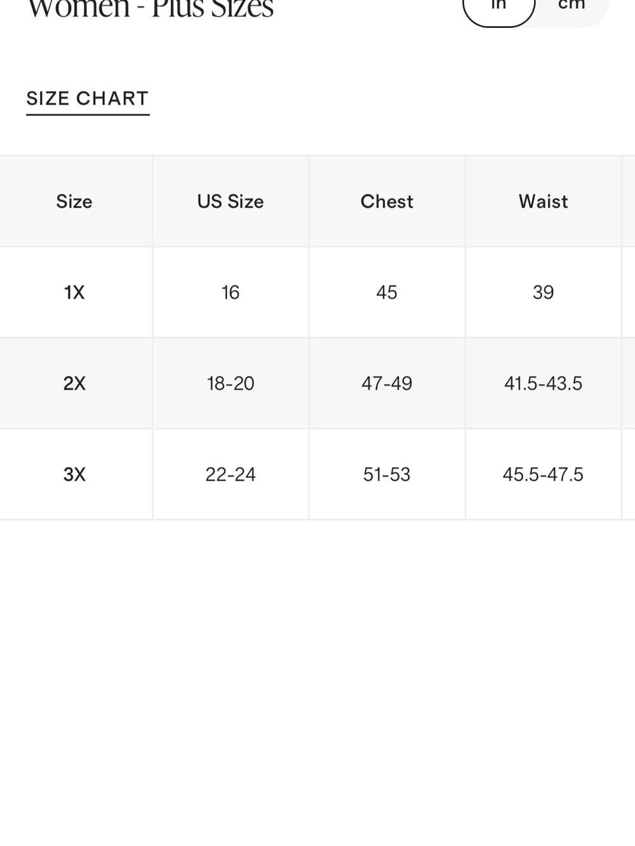Click chest value 47-49 cell

click(x=387, y=383)
